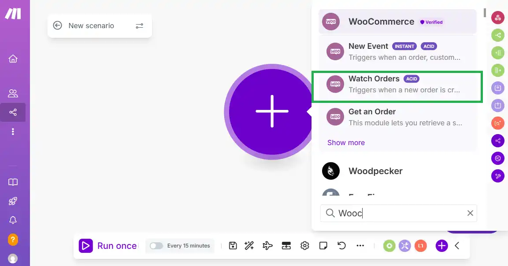The width and height of the screenshot is (508, 266).
Task: Open the rocket What's New icon
Action: click(13, 201)
